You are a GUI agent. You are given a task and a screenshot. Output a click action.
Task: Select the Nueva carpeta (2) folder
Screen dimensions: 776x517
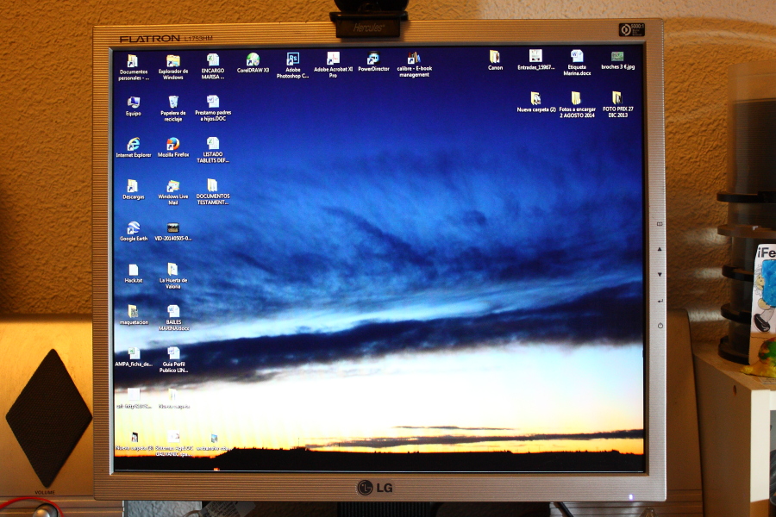click(536, 102)
